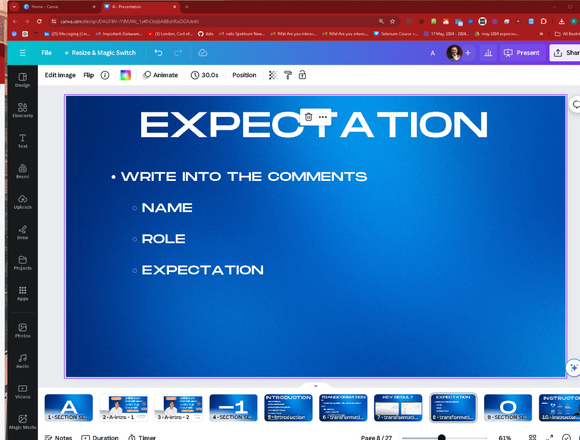
Task: Click the hamburger main menu icon
Action: (23, 53)
